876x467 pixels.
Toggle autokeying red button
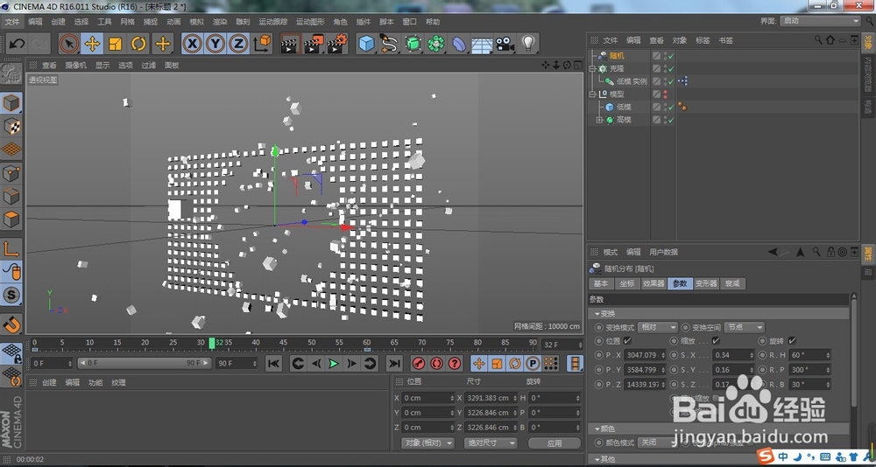tap(436, 364)
